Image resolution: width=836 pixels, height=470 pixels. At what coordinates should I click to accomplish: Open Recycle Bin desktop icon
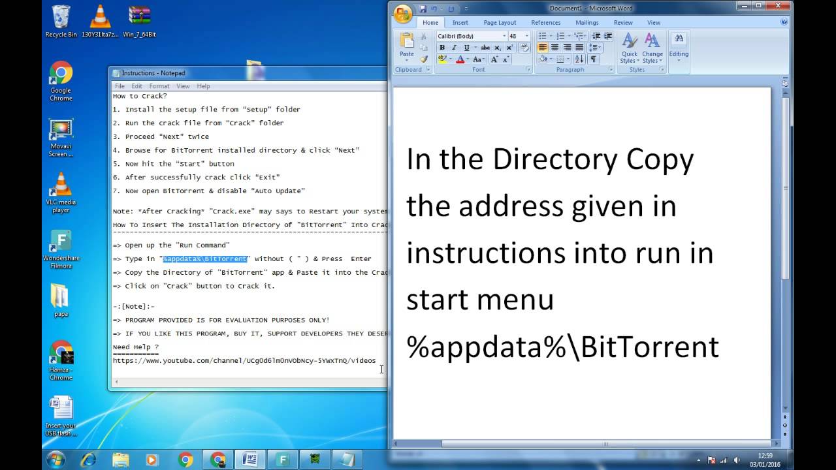coord(61,21)
